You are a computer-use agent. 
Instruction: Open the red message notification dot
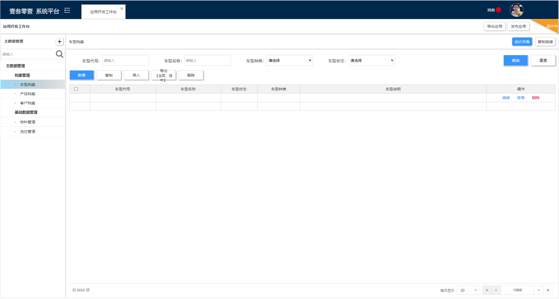(x=498, y=10)
